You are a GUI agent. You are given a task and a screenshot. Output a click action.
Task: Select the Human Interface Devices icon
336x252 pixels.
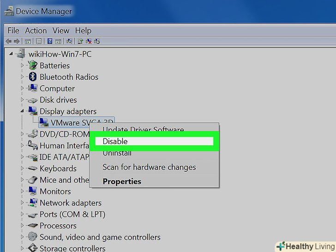point(33,145)
